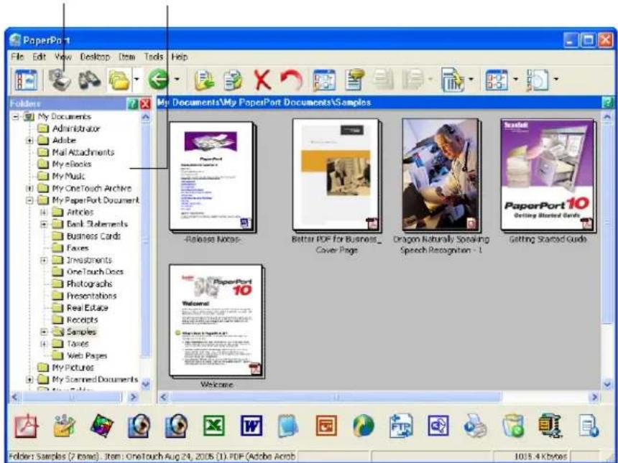This screenshot has height=463, width=618.
Task: Collapse My PaperPort Documents folder node
Action: pyautogui.click(x=29, y=200)
